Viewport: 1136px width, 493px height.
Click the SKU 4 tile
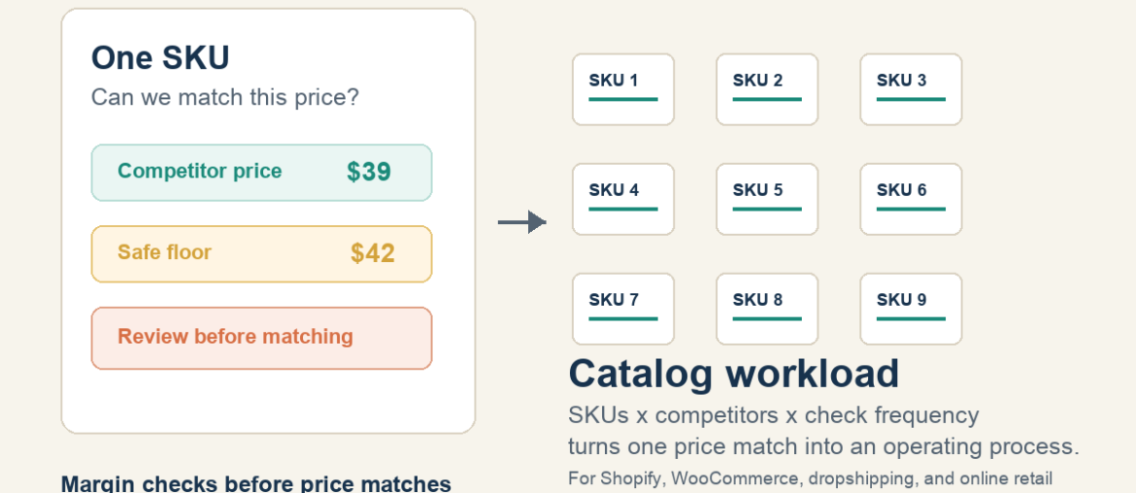click(x=623, y=199)
